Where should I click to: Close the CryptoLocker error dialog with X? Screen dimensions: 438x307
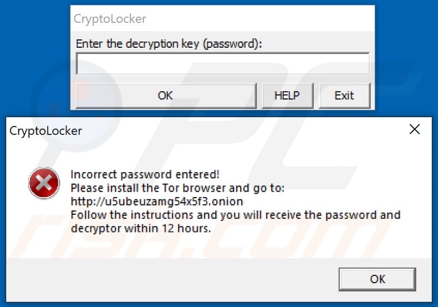(414, 130)
